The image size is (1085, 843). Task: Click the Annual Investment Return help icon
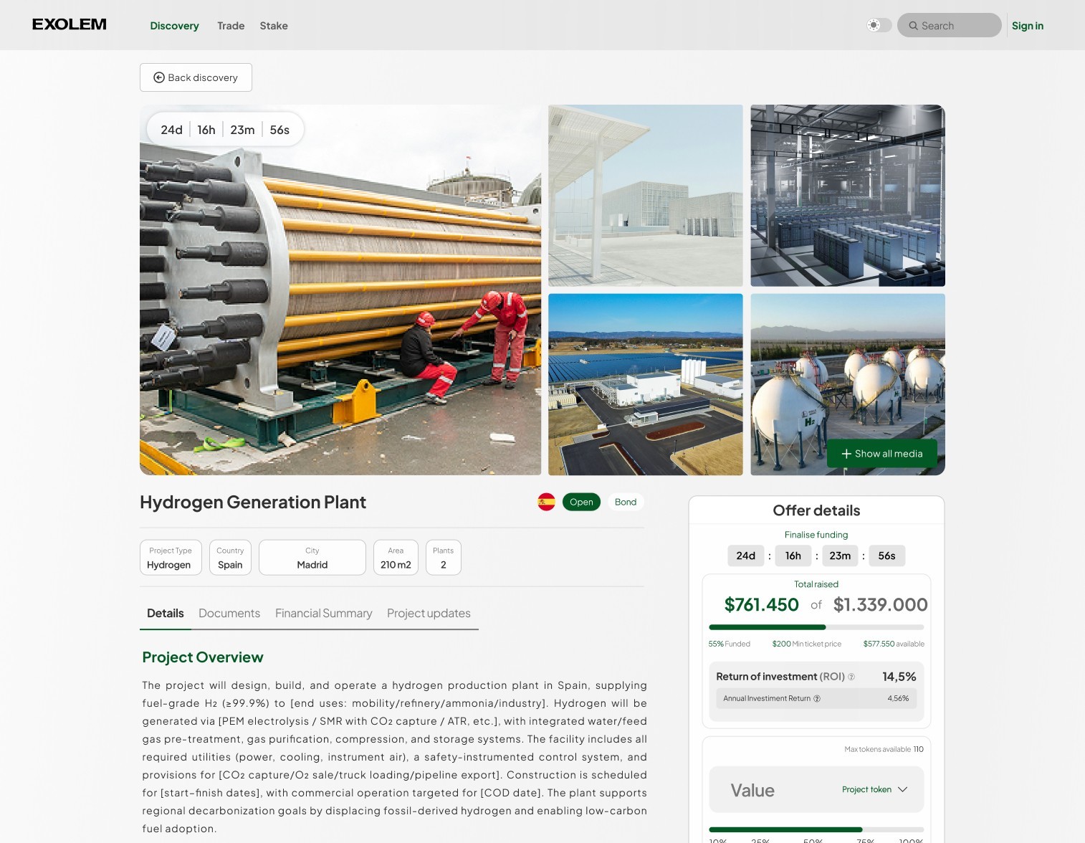point(817,698)
